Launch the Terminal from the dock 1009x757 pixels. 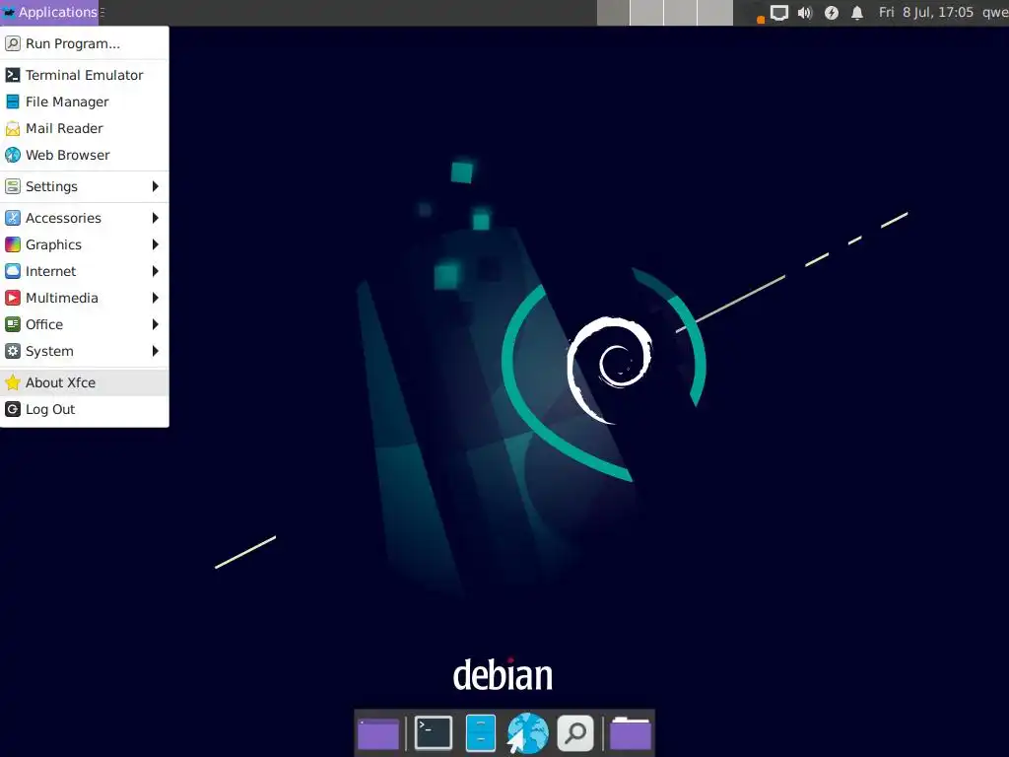point(434,733)
